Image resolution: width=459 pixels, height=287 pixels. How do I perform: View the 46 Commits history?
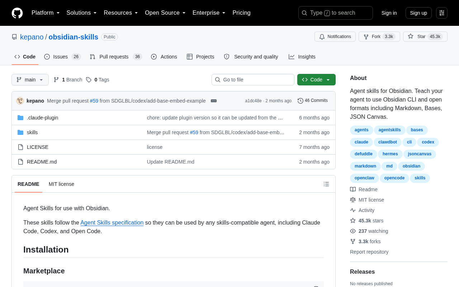pos(313,101)
